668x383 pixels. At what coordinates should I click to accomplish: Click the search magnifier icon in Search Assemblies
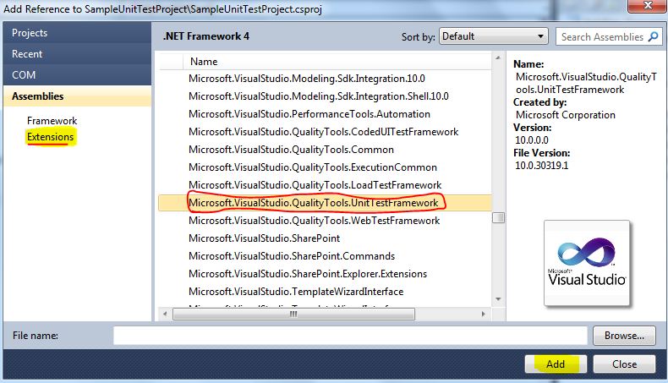pyautogui.click(x=653, y=37)
